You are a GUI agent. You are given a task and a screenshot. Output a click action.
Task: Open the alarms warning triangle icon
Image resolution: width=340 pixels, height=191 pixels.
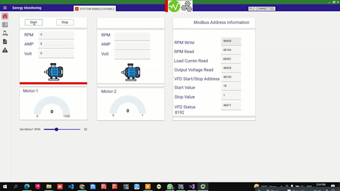[x=5, y=50]
